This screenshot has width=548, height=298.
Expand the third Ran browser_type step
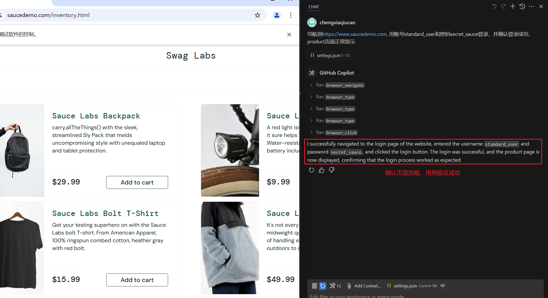point(333,120)
